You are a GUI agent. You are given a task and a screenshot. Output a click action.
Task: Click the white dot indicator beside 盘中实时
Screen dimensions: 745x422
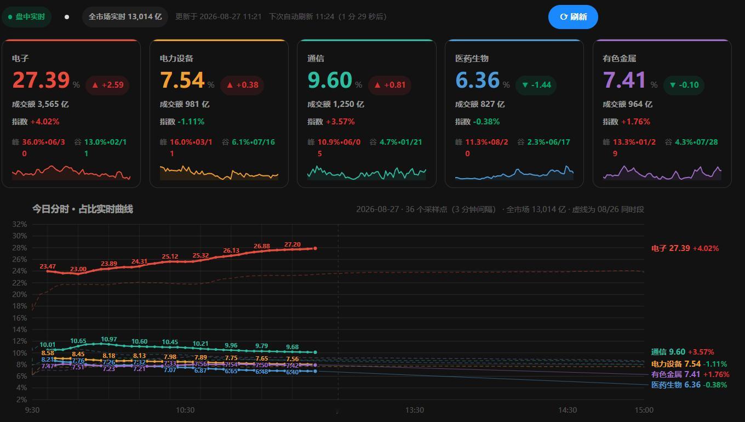(67, 17)
